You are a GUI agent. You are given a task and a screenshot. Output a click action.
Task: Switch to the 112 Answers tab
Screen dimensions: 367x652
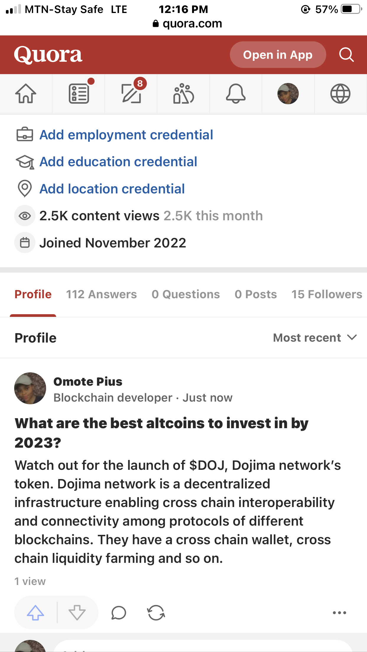pyautogui.click(x=101, y=294)
